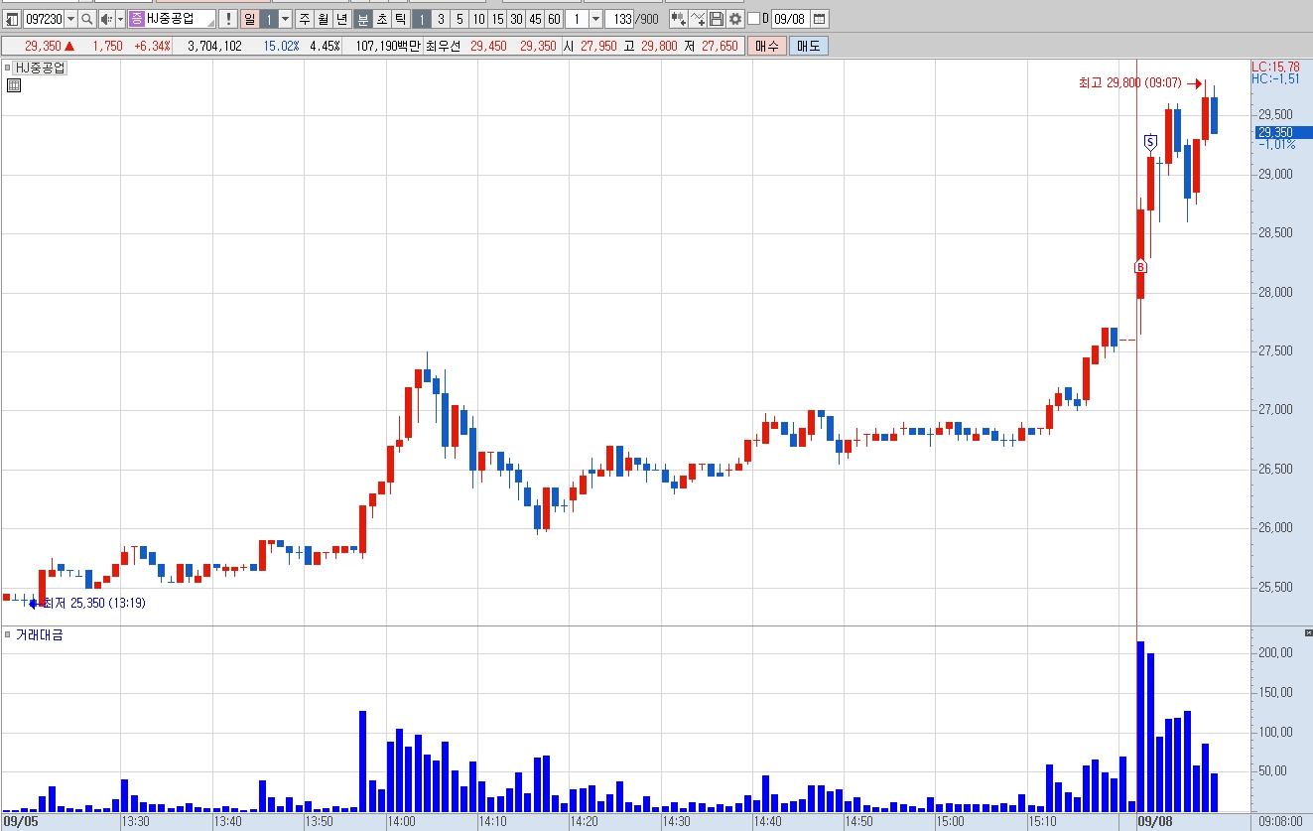
Task: Click the save floppy disk icon
Action: click(x=717, y=19)
